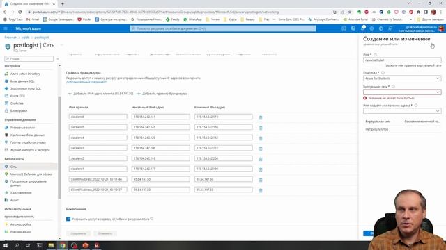Delete the datalens1 firewall rule
The width and height of the screenshot is (446, 250).
point(261,169)
